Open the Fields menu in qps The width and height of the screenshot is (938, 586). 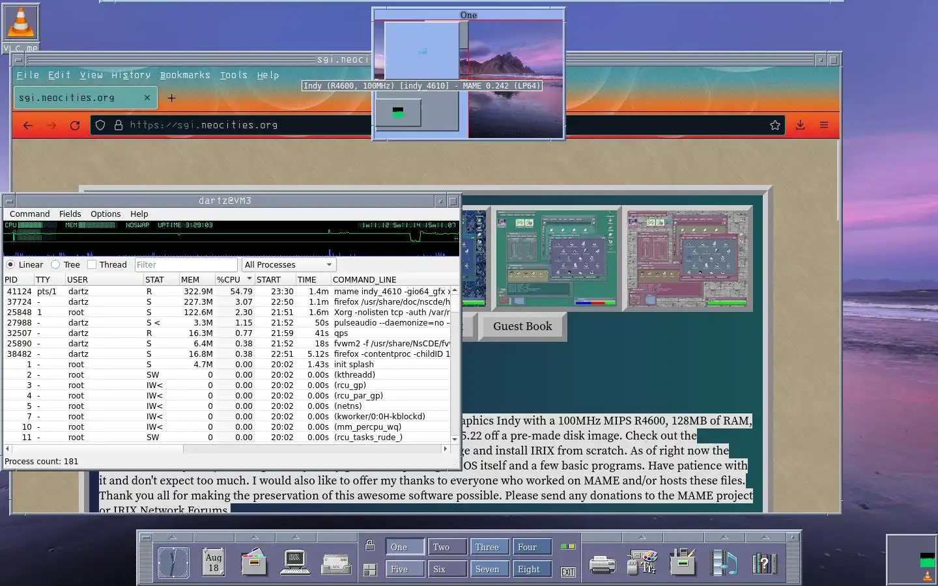coord(70,214)
